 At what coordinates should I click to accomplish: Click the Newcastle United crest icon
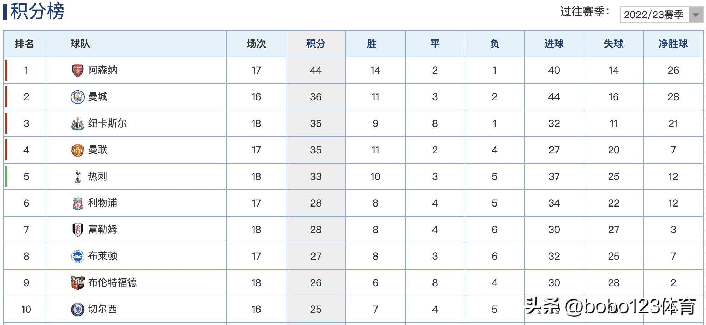78,123
